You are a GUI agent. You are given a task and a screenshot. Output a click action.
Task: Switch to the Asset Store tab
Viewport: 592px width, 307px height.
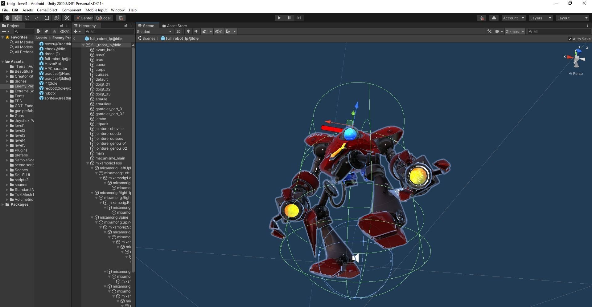[x=175, y=26]
